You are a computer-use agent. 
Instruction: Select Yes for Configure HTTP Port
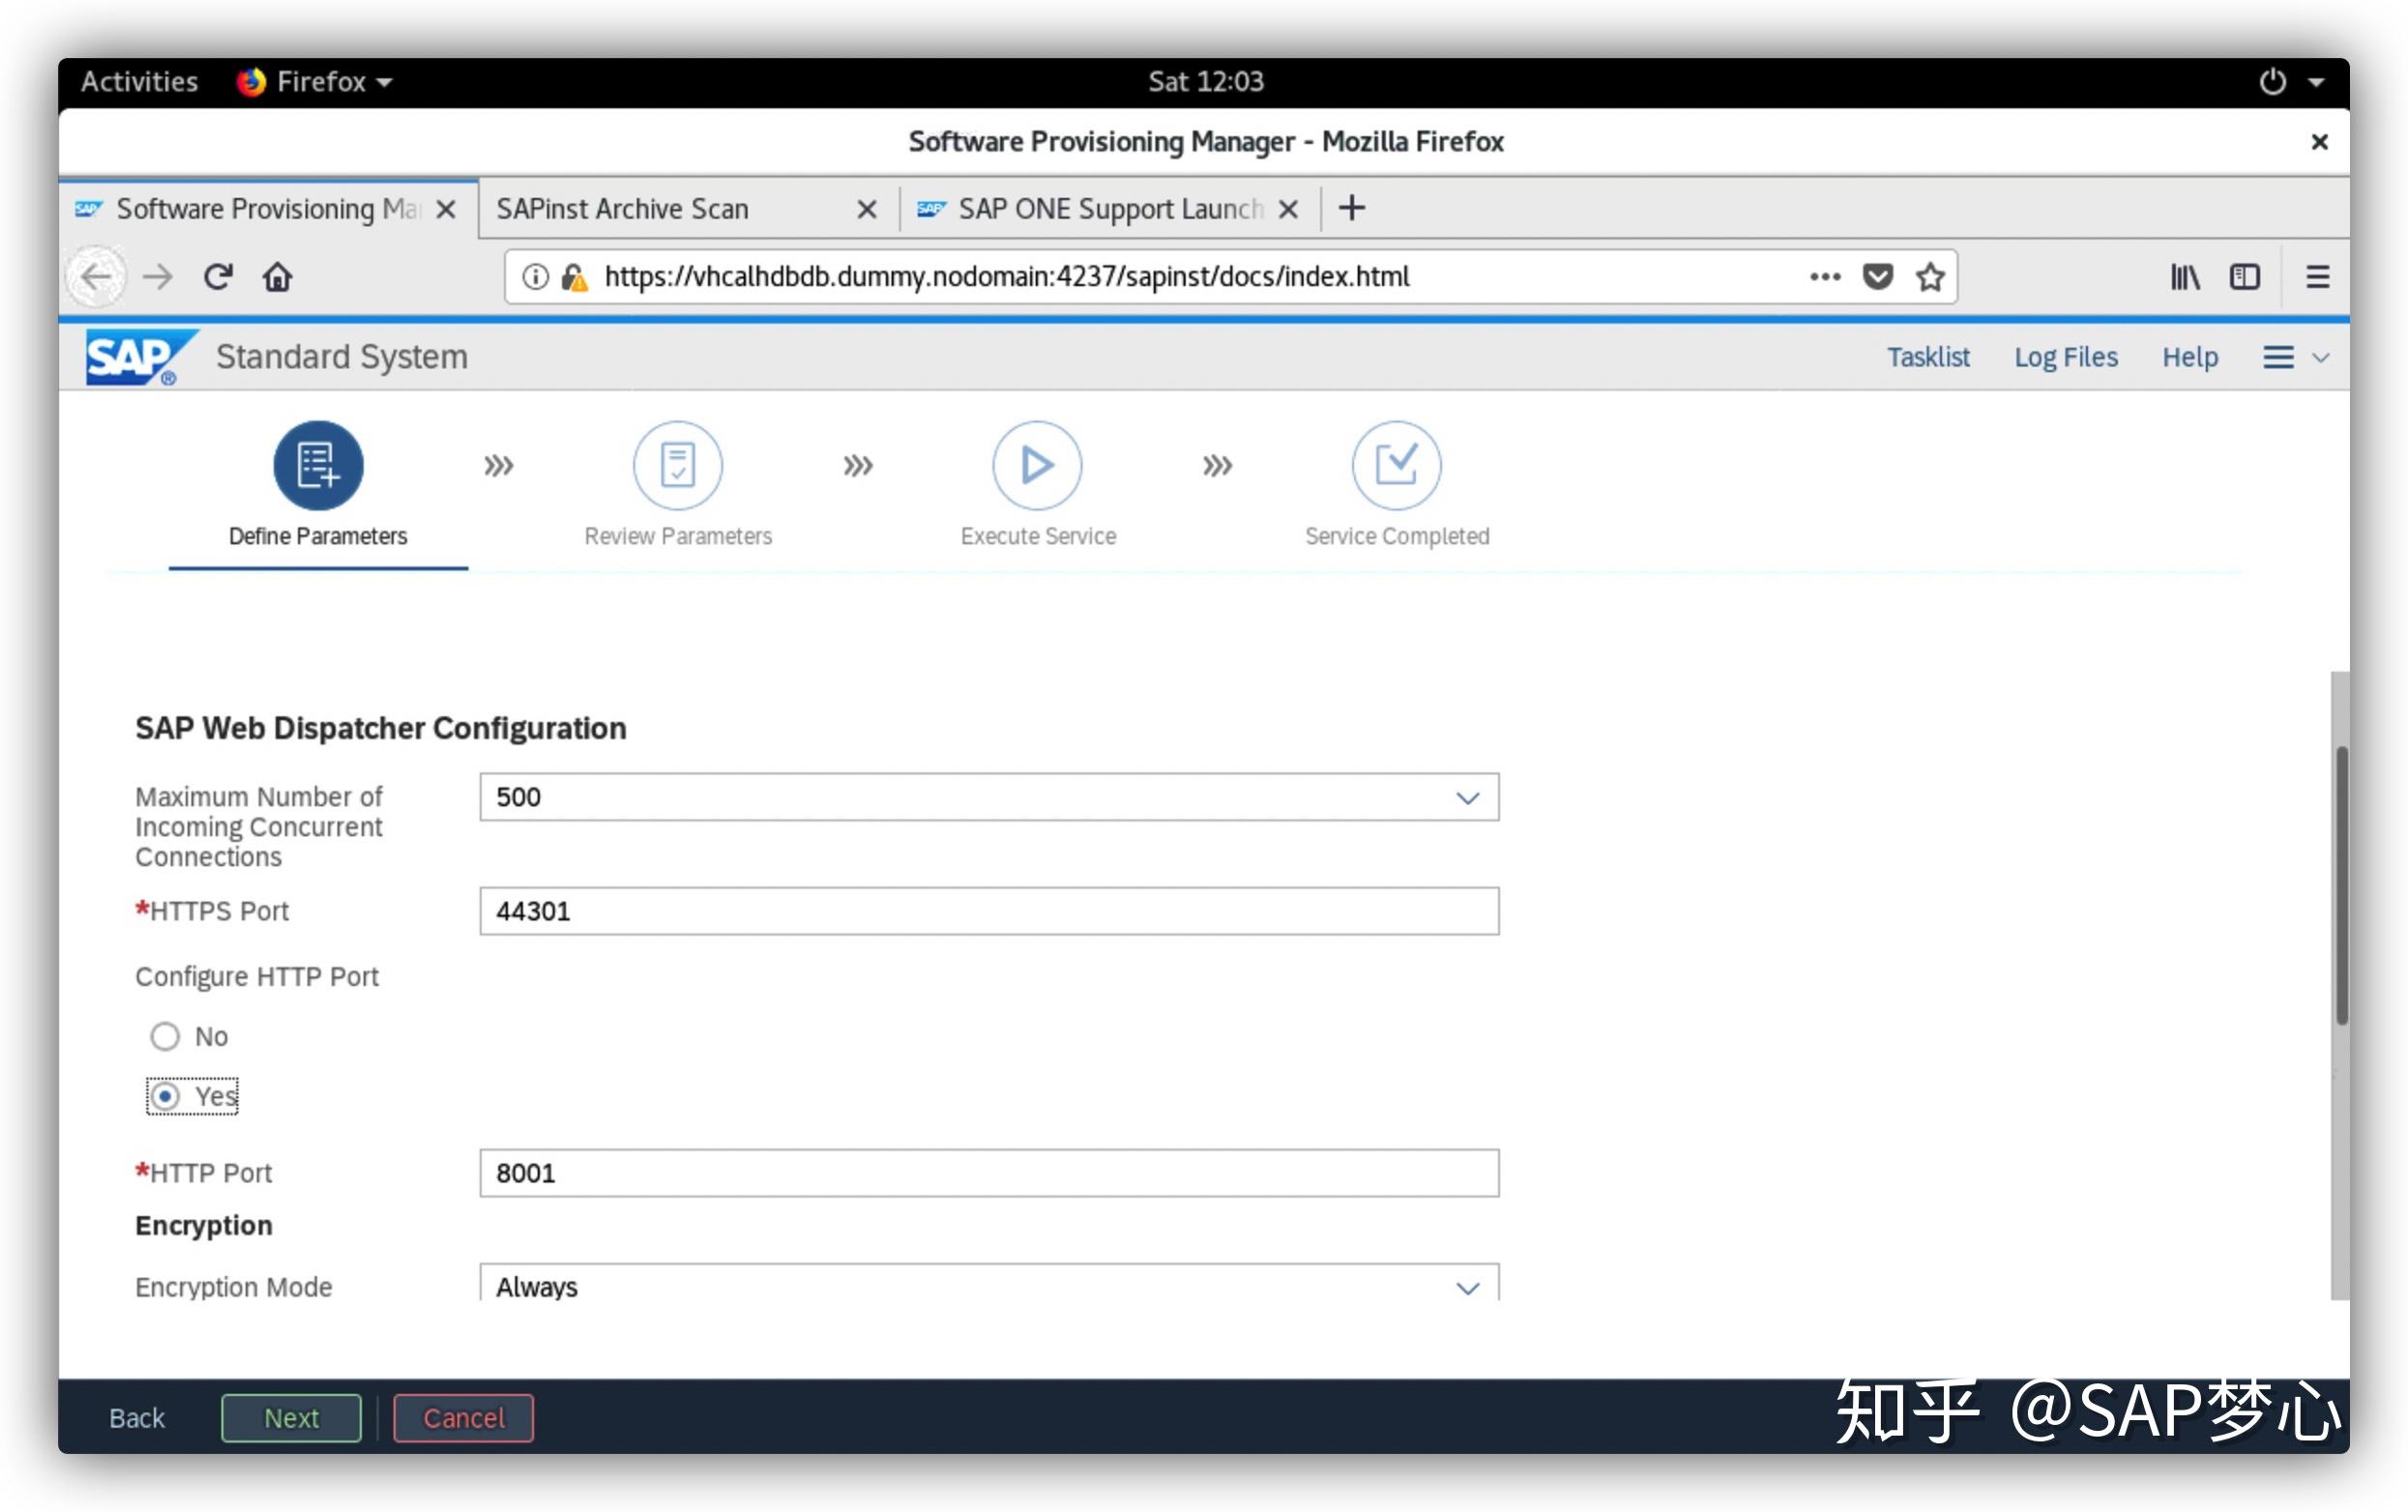click(165, 1097)
